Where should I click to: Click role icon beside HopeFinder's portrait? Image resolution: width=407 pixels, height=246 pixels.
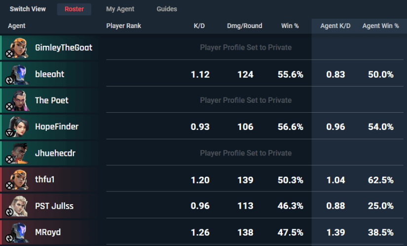click(x=9, y=133)
